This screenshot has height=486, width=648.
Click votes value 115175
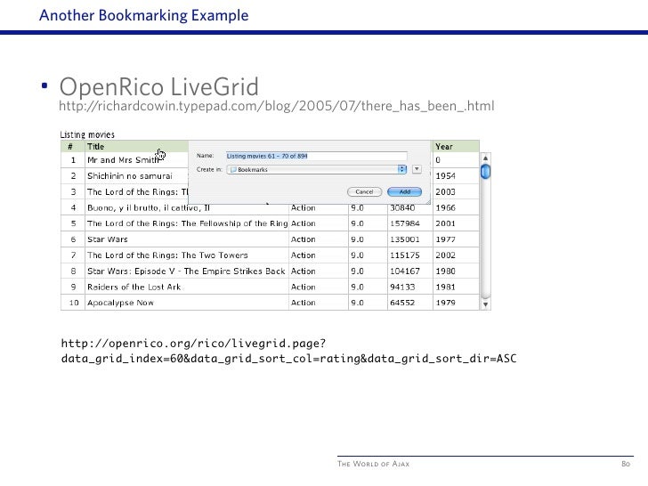[405, 255]
